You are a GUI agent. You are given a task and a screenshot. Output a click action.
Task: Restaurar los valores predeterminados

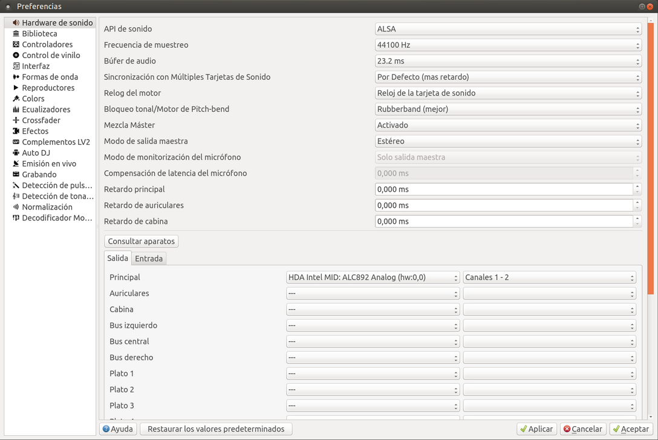coord(215,429)
